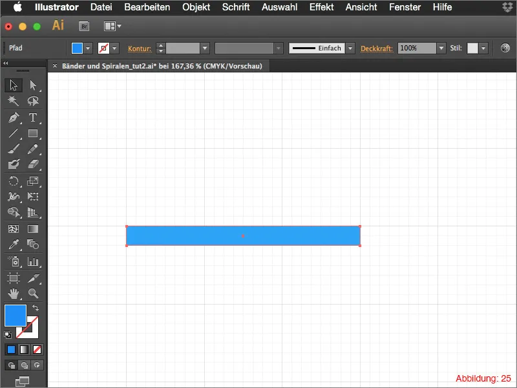Open the Apple menu
Viewport: 517px width, 388px height.
(18, 7)
